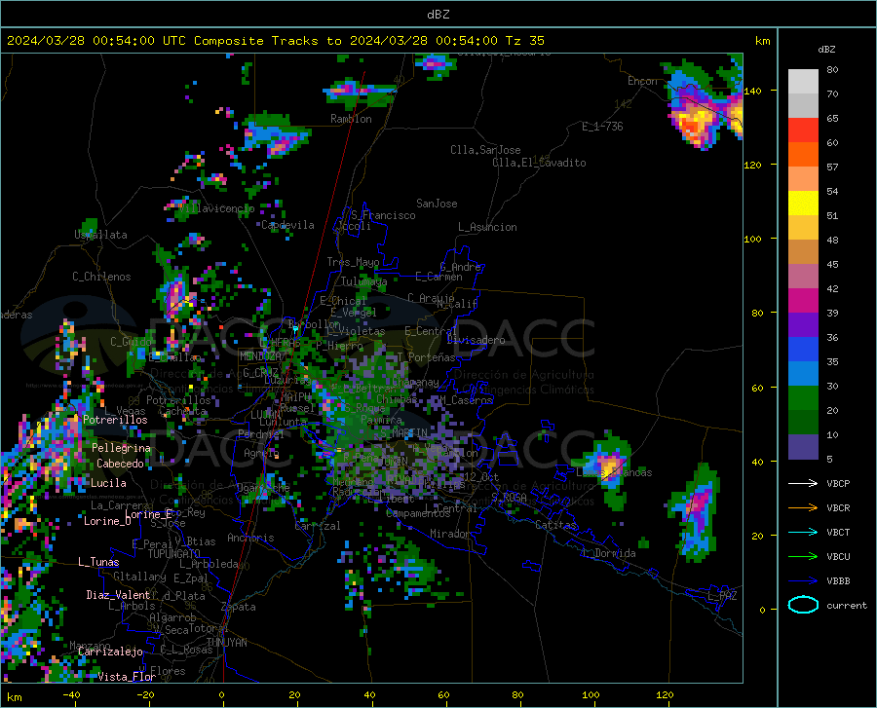Click the 'TUNUYAN' place label

click(x=226, y=643)
